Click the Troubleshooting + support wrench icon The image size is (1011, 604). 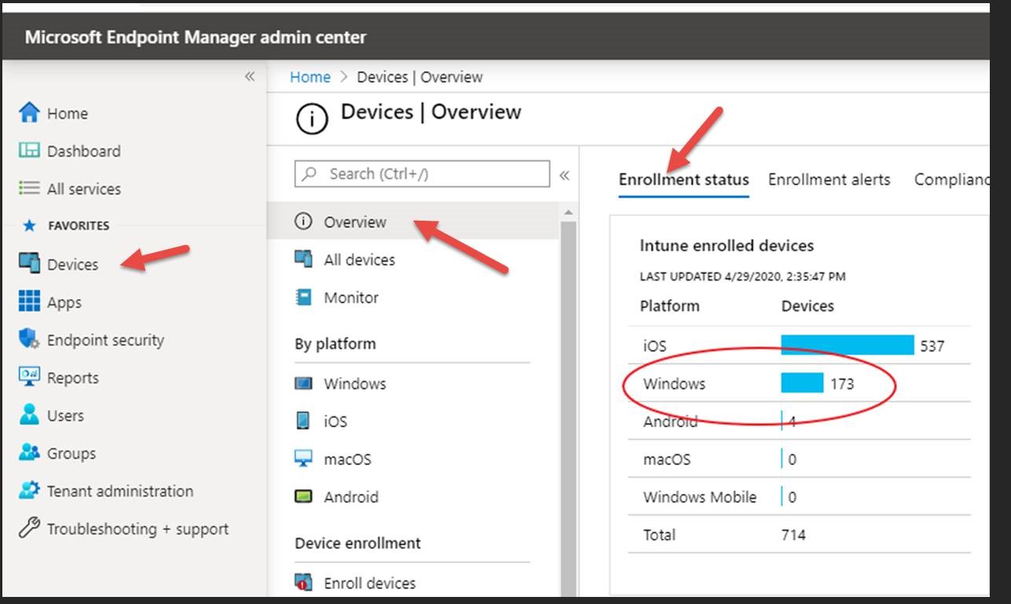click(x=29, y=529)
